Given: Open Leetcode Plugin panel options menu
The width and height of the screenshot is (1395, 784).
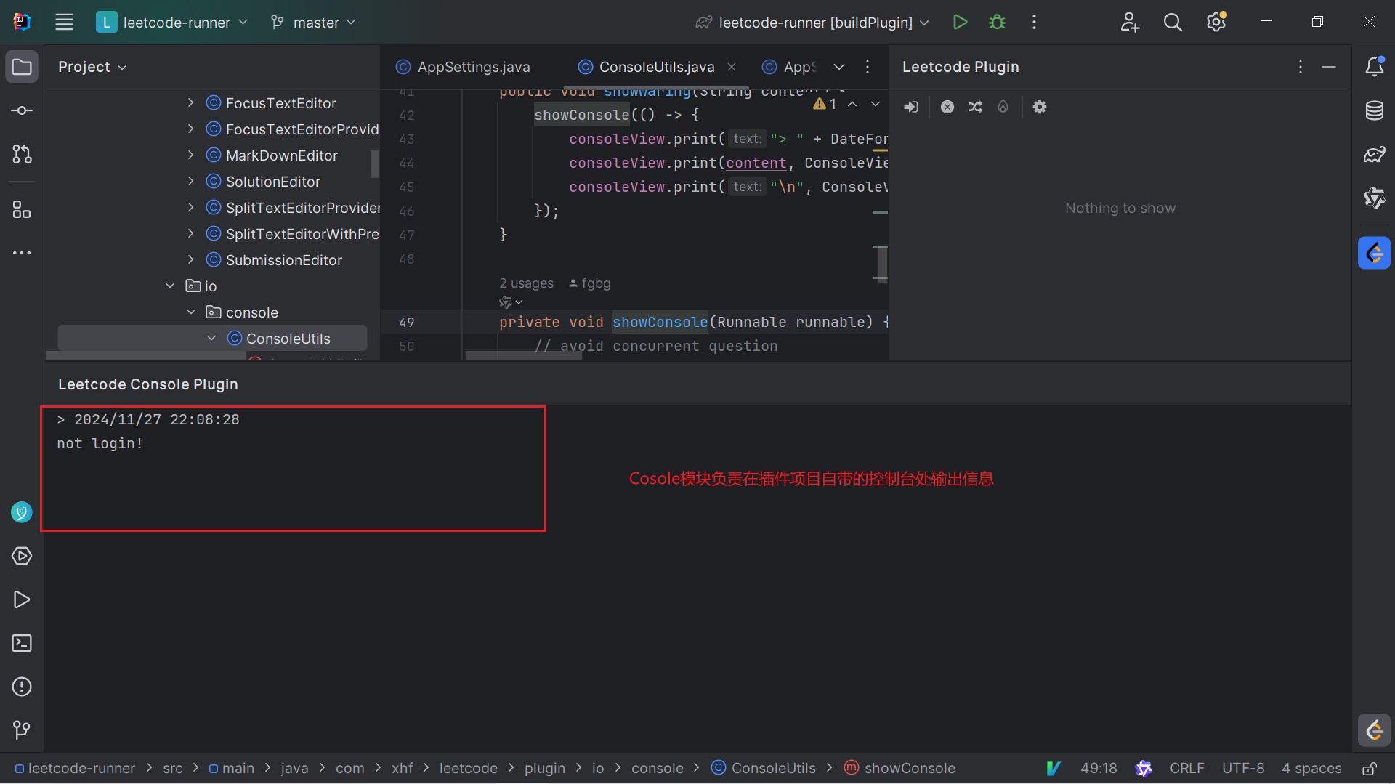Looking at the screenshot, I should [1301, 67].
